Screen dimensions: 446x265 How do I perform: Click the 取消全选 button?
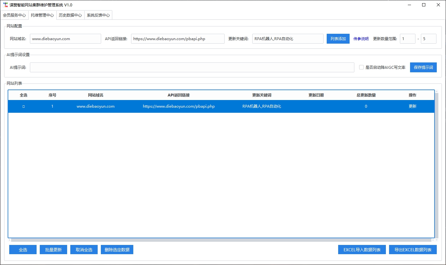click(84, 250)
